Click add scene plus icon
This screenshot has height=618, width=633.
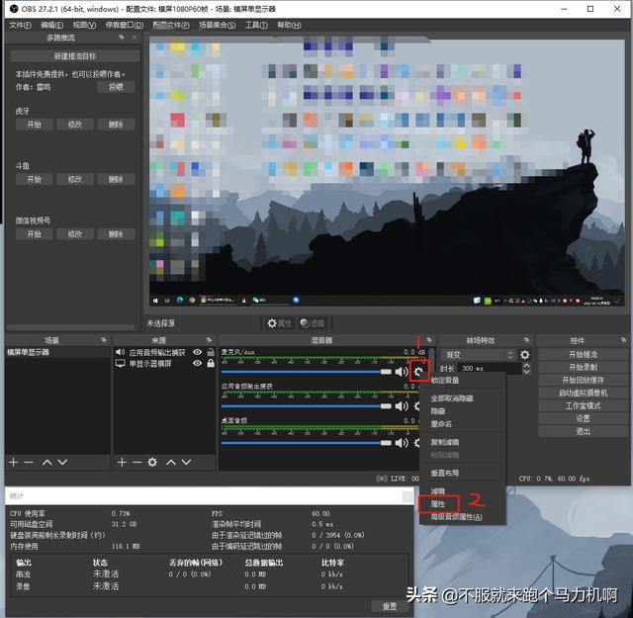pos(13,462)
